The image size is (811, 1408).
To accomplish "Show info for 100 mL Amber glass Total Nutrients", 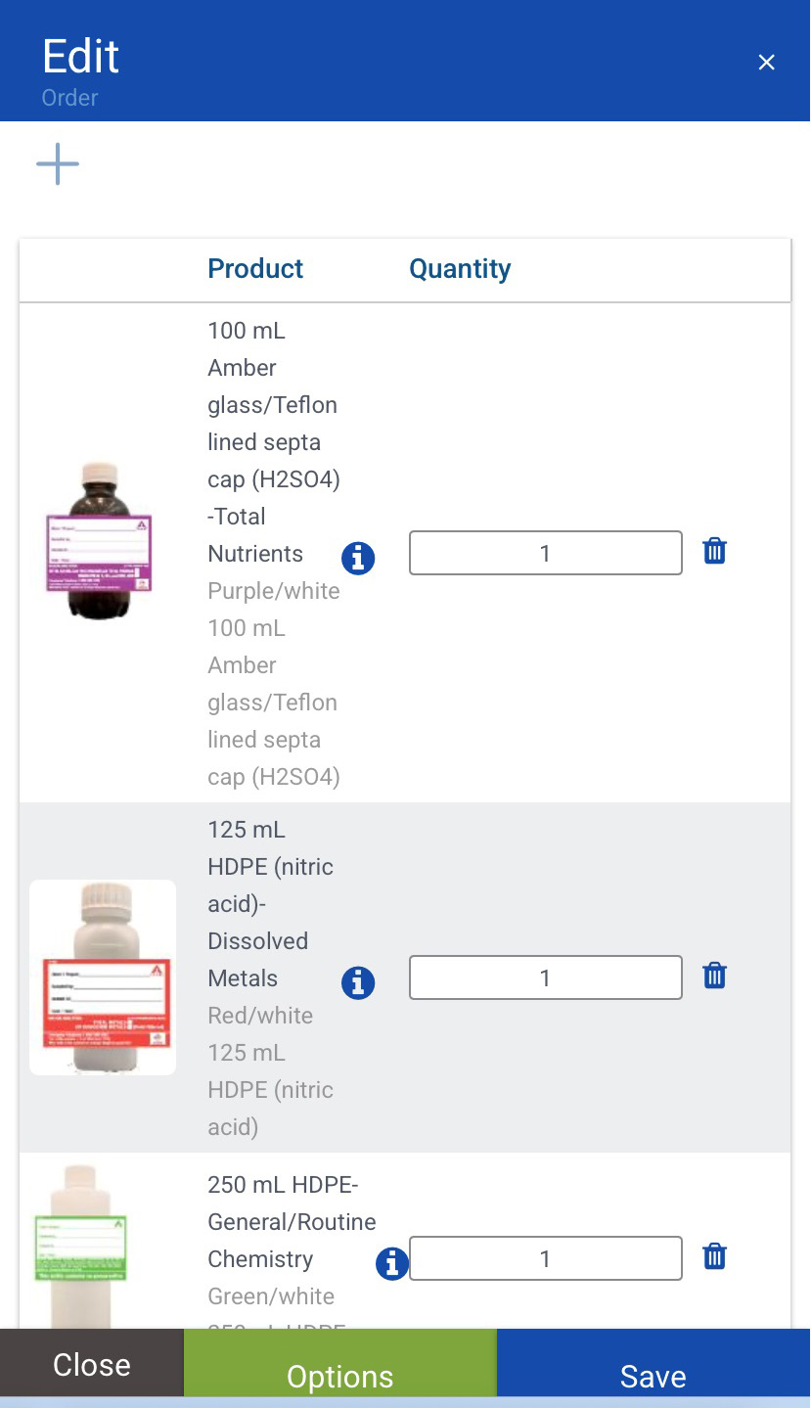I will [358, 558].
